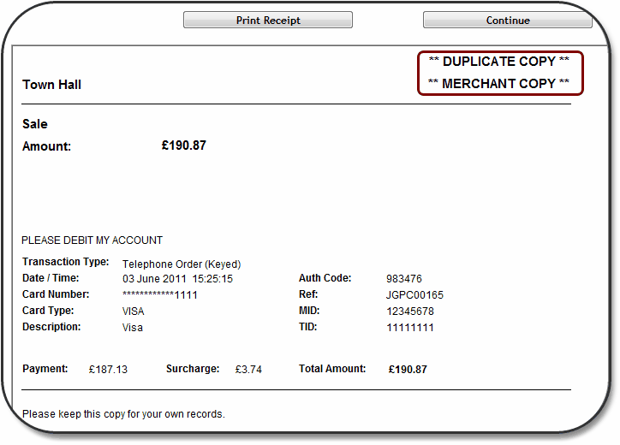Viewport: 620px width, 445px height.
Task: Click the Ref value JGPC00165
Action: coord(415,295)
